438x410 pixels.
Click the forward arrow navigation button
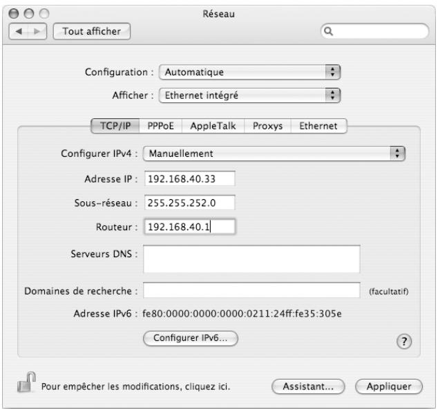(x=37, y=31)
